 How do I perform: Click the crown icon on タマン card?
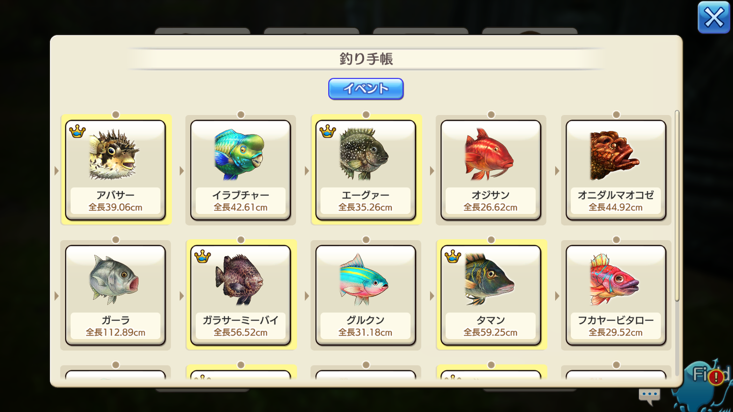click(x=453, y=257)
